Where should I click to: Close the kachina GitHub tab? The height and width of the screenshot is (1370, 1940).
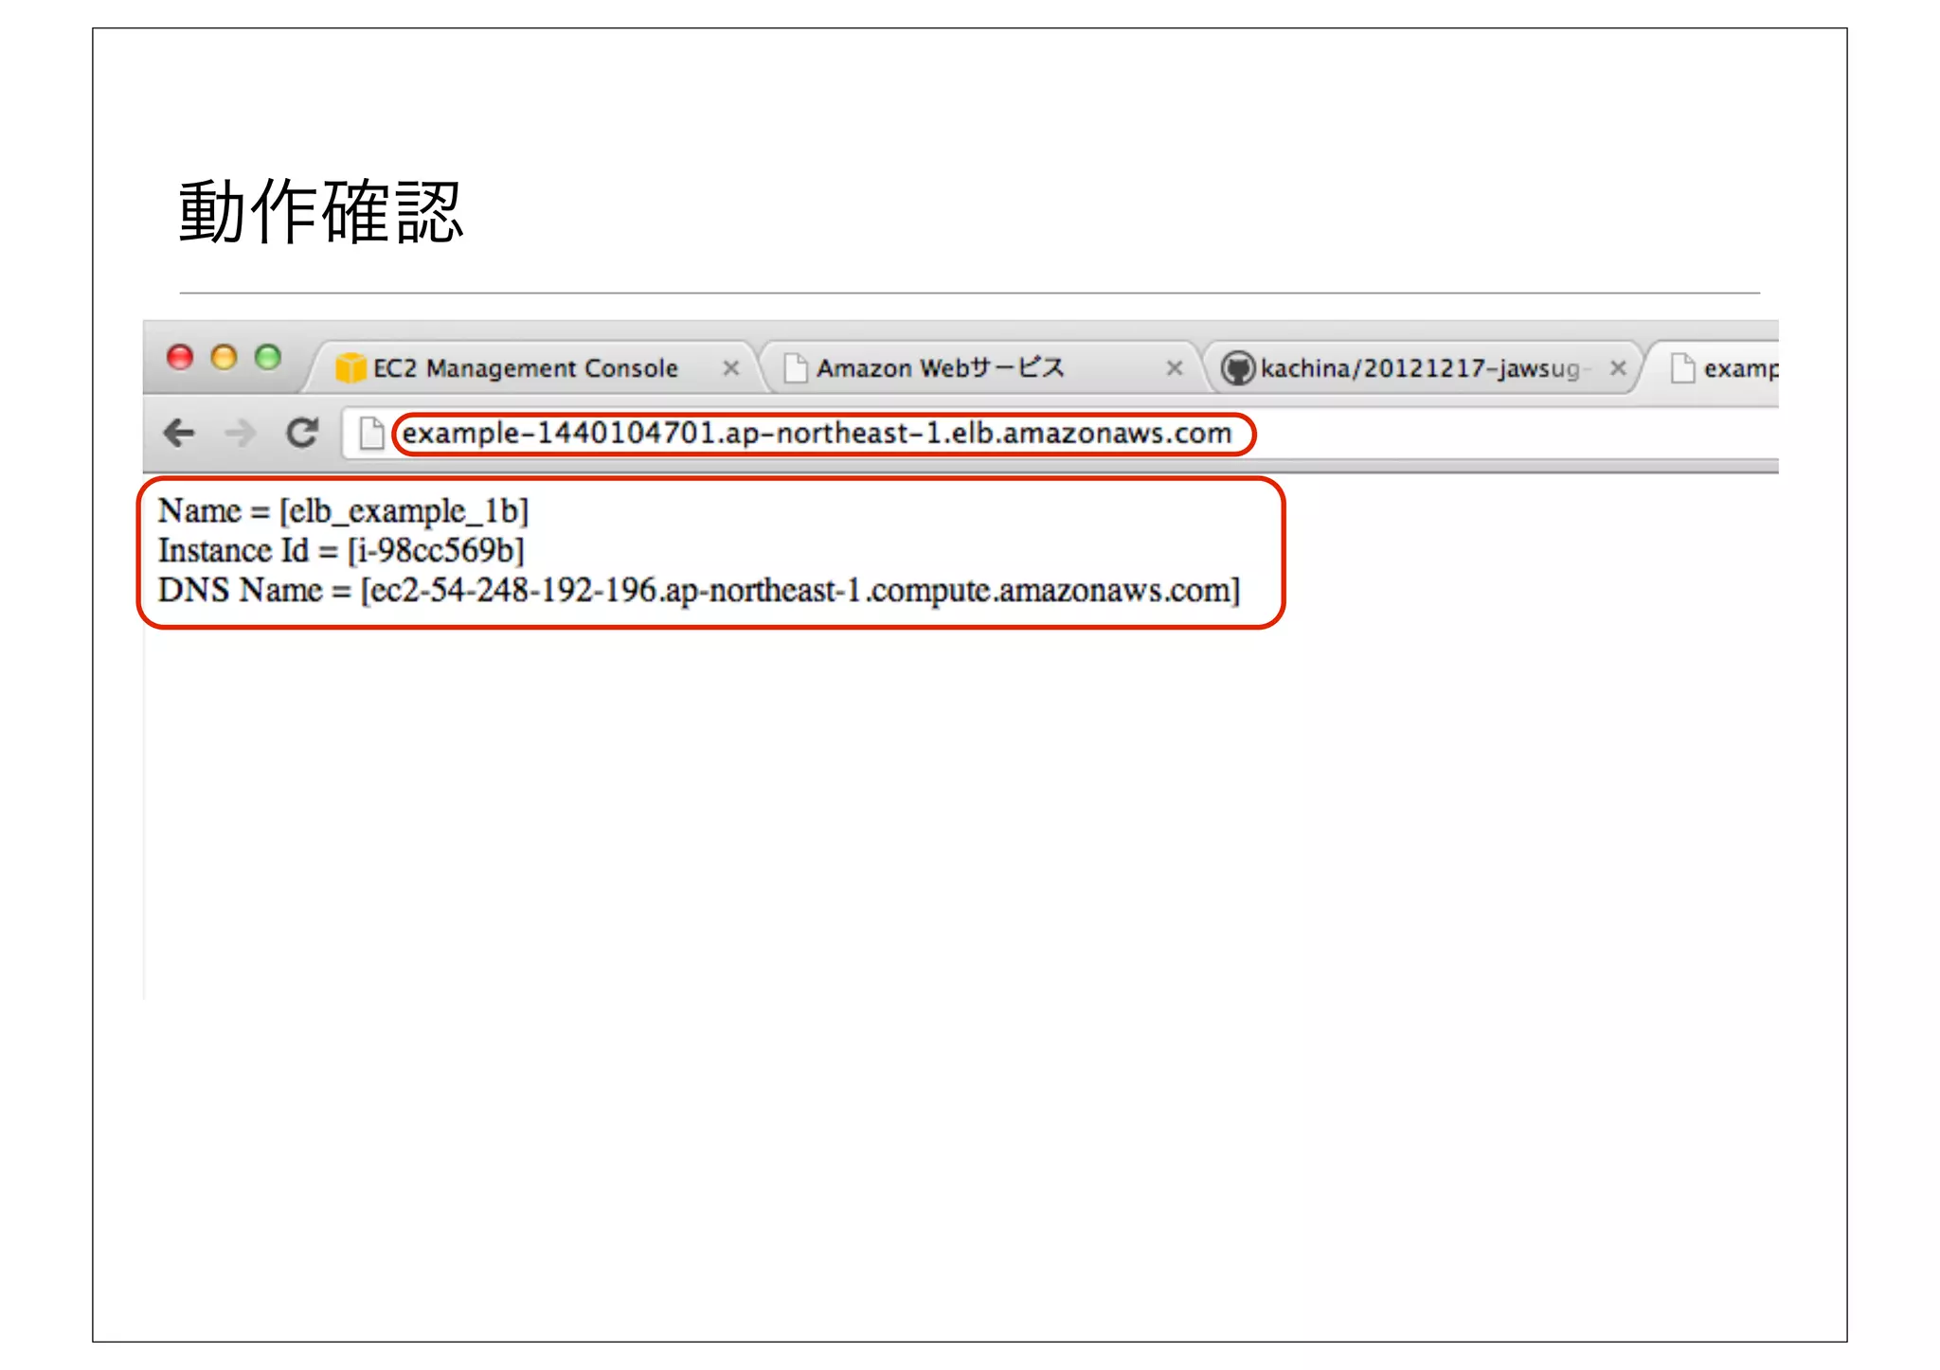point(1618,368)
